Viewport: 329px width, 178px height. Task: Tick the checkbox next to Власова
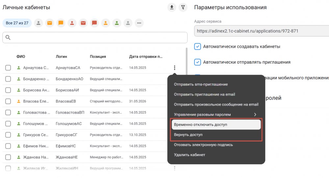tap(8, 101)
